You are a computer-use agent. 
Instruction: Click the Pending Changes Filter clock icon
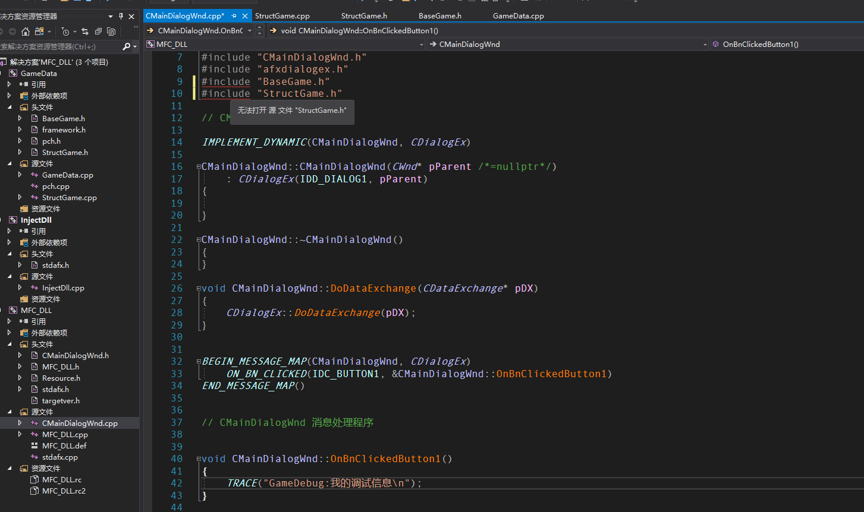(65, 31)
